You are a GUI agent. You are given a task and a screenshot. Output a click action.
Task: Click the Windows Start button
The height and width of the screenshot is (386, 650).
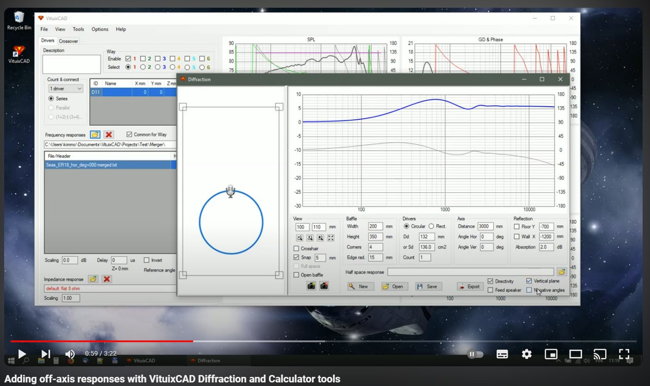click(x=11, y=361)
